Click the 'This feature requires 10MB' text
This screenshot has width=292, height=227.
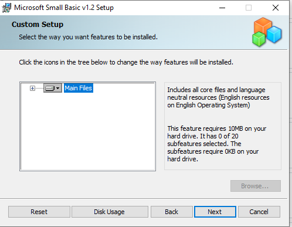tap(217, 144)
